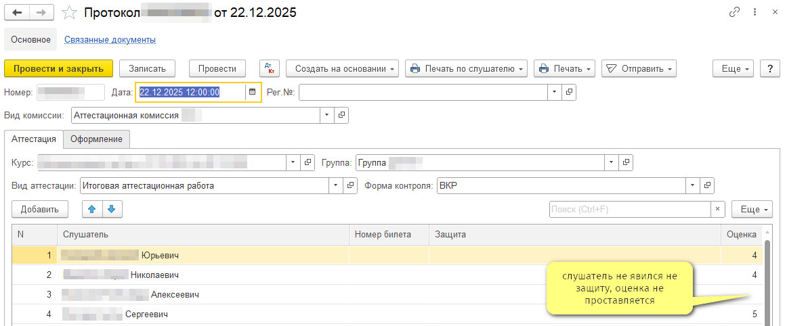Viewport: 785px width, 326px height.
Task: Open the Вид комиссии record with open icon
Action: point(341,116)
